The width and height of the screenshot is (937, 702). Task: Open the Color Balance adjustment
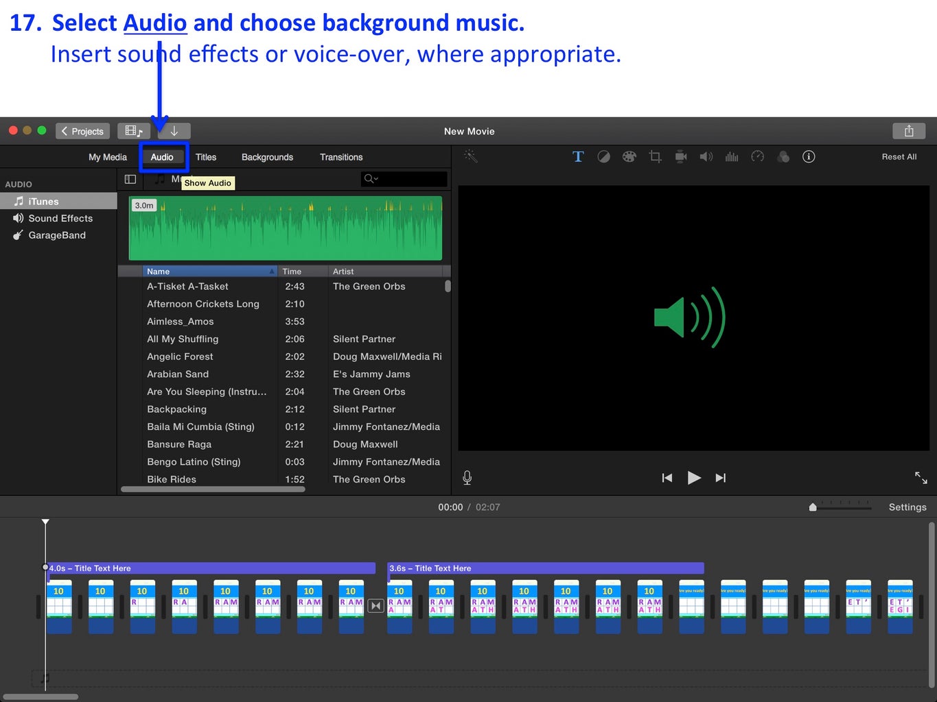coord(603,156)
